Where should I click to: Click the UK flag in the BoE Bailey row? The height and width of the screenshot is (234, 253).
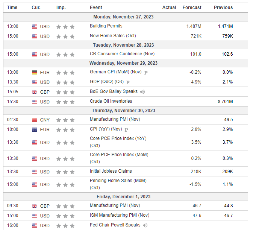pyautogui.click(x=35, y=92)
